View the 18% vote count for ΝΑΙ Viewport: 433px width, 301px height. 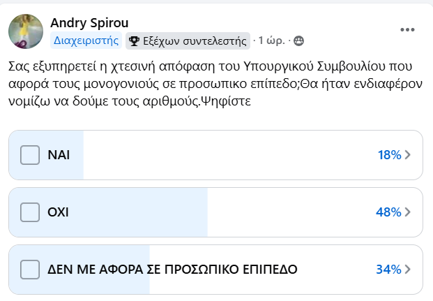389,155
